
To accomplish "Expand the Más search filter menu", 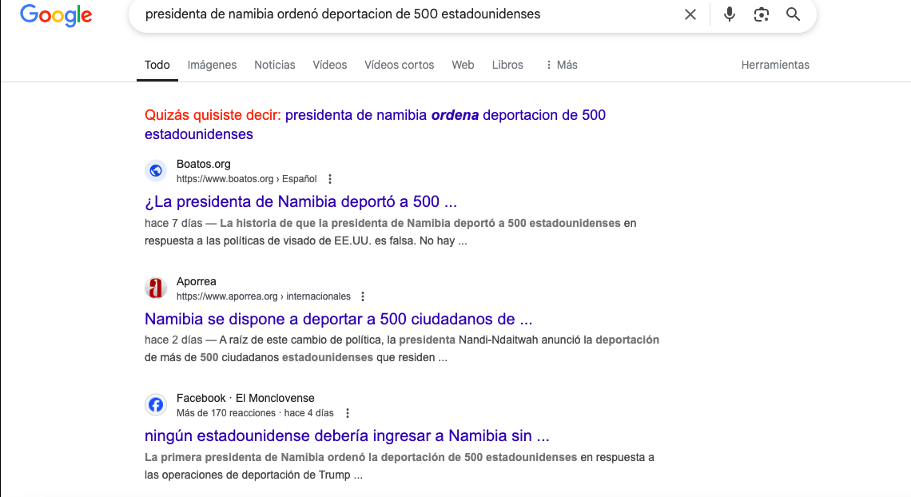I will tap(561, 65).
